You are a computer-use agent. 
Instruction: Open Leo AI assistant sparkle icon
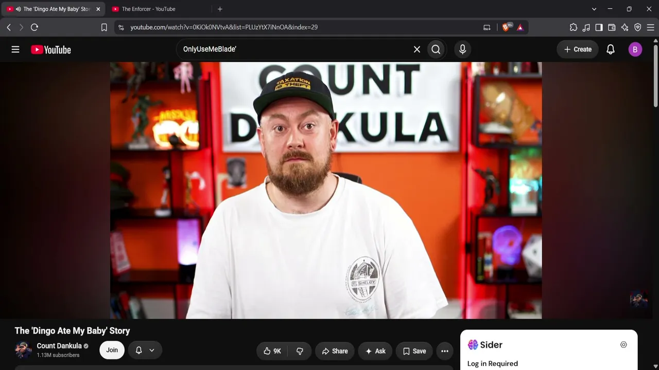click(x=625, y=27)
